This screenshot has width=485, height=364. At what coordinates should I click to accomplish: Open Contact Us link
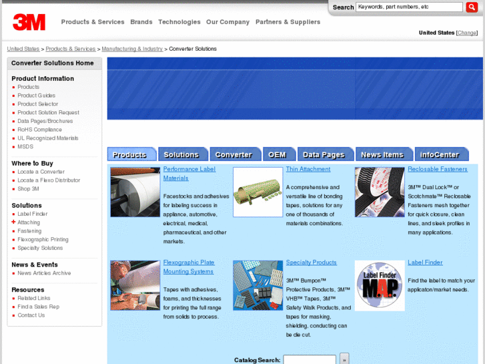pyautogui.click(x=31, y=315)
